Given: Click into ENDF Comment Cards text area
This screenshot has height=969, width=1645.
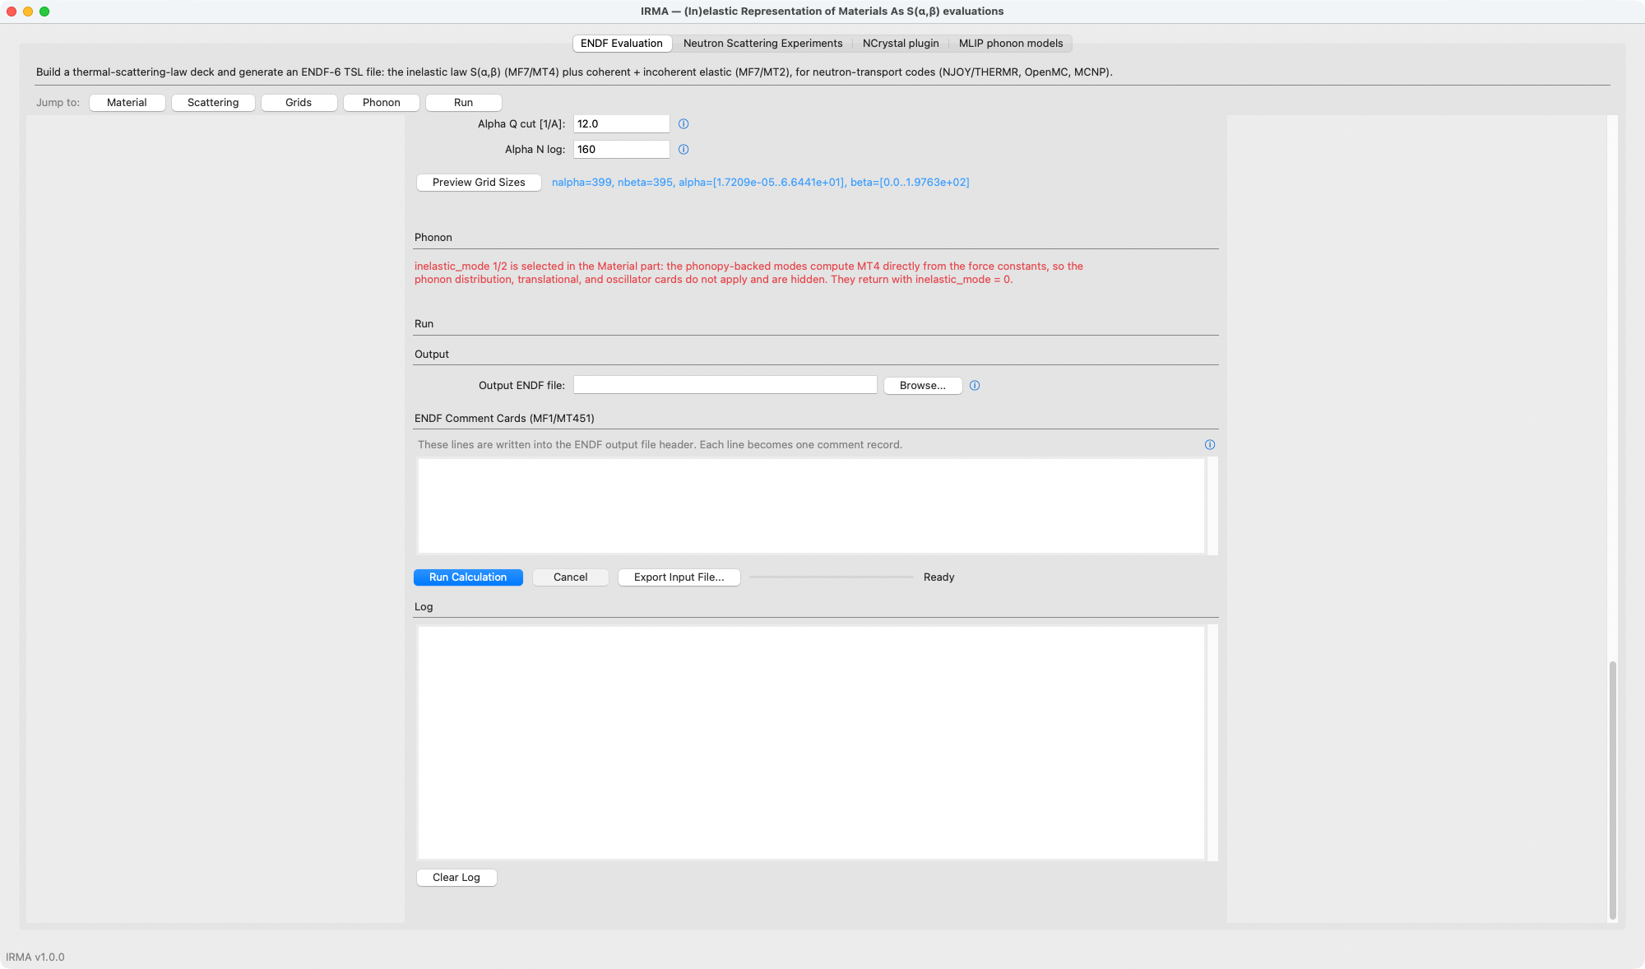Looking at the screenshot, I should click(811, 506).
